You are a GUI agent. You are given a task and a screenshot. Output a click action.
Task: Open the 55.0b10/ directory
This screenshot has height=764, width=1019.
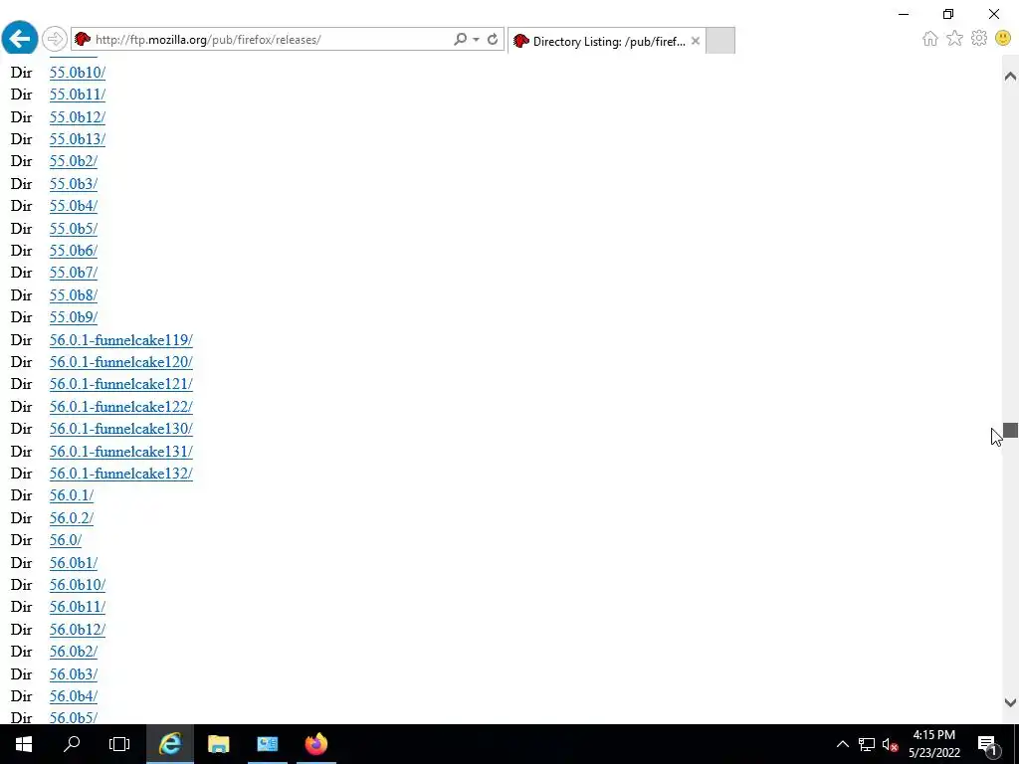(x=78, y=72)
